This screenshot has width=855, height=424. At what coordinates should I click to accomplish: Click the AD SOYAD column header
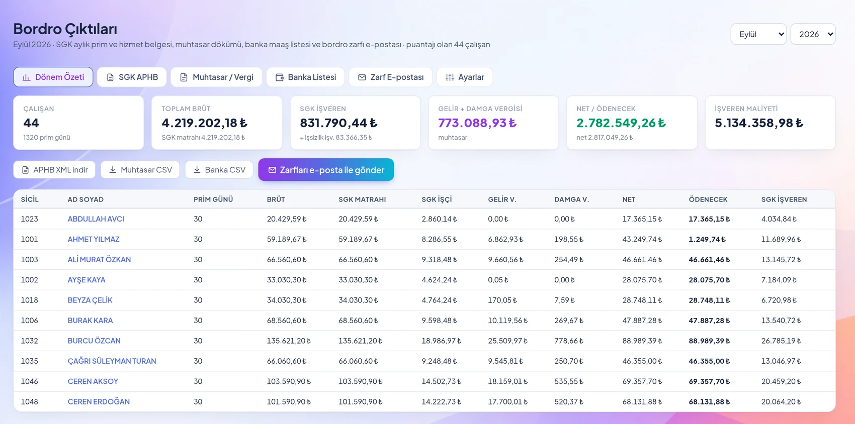[85, 199]
